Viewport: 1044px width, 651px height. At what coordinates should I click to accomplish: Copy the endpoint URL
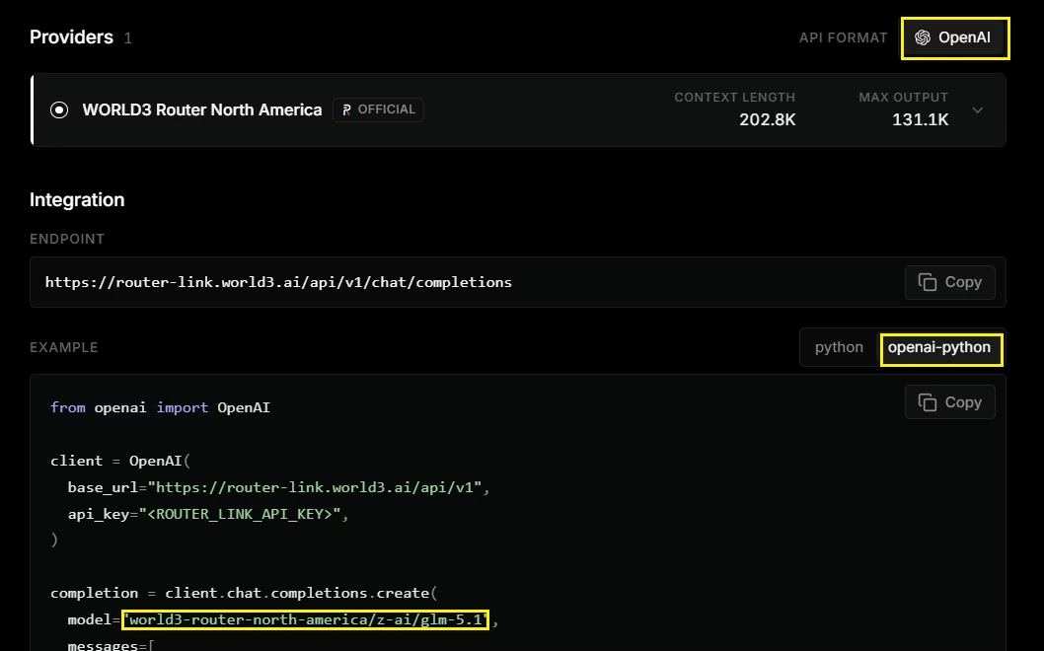949,282
